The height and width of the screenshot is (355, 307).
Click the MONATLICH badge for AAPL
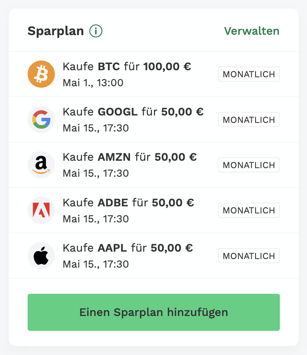tap(249, 256)
